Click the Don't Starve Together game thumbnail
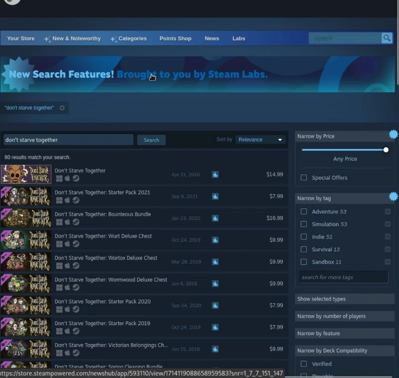This screenshot has width=399, height=378. tap(26, 175)
